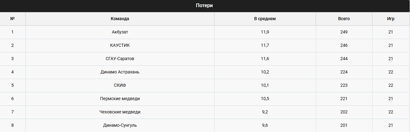Click the 10,5 average cell
The height and width of the screenshot is (132, 410).
[x=265, y=99]
